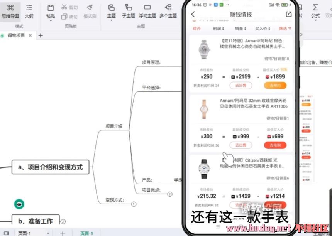Click the ¥699 lowest buy price
This screenshot has width=332, height=236.
click(275, 137)
